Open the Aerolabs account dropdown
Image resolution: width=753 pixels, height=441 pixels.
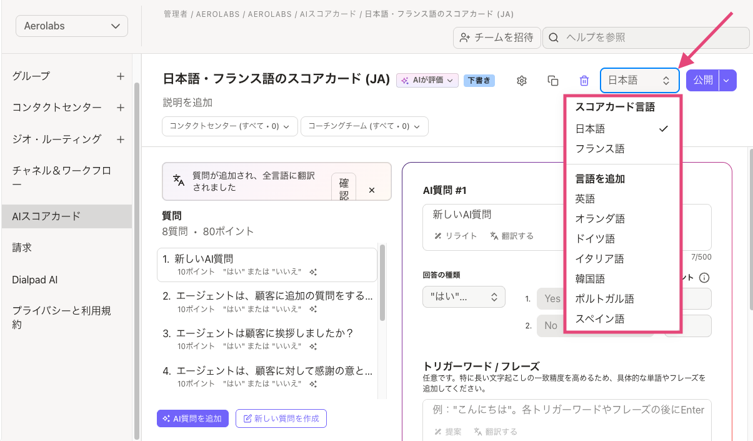[x=72, y=26]
